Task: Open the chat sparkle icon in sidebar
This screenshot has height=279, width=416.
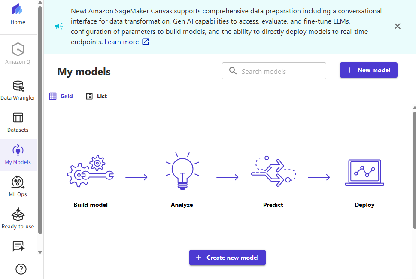Action: (x=18, y=246)
